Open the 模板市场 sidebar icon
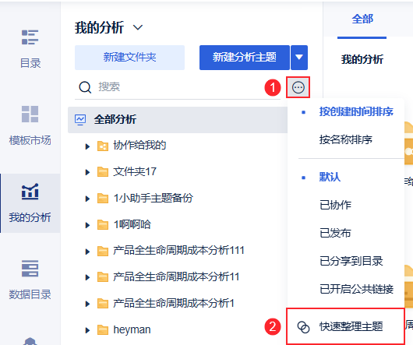The width and height of the screenshot is (413, 345). coord(30,114)
